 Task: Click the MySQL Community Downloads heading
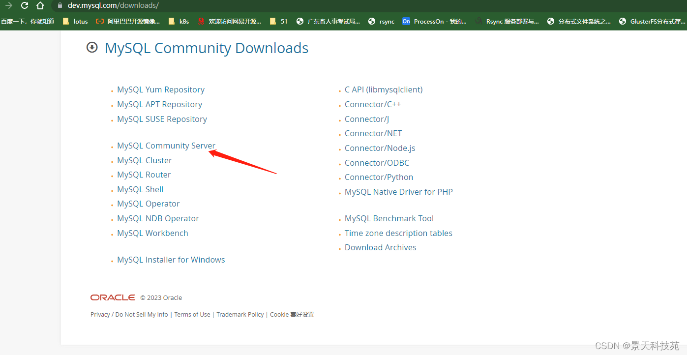click(207, 48)
